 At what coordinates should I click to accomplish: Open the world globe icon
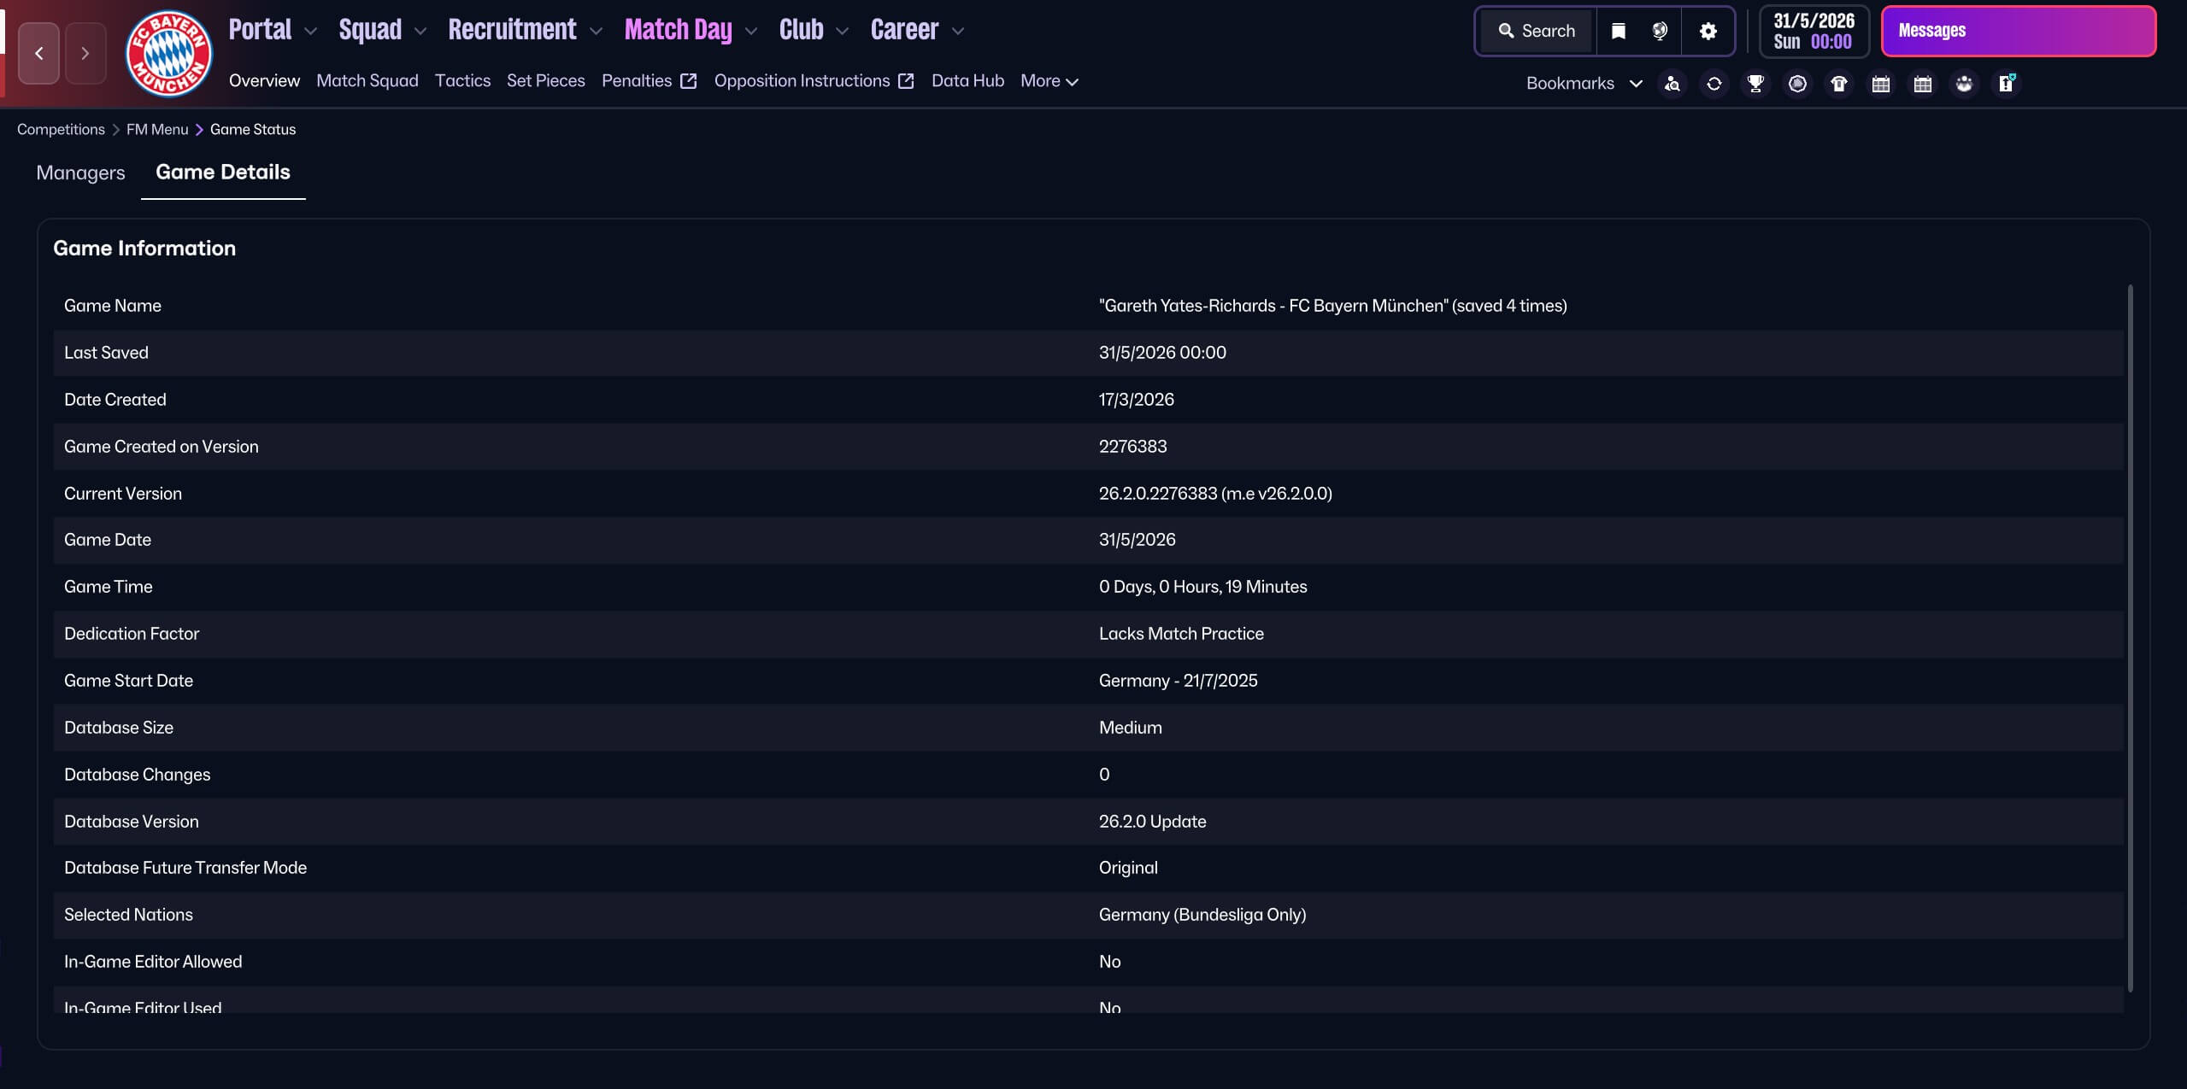click(1660, 32)
